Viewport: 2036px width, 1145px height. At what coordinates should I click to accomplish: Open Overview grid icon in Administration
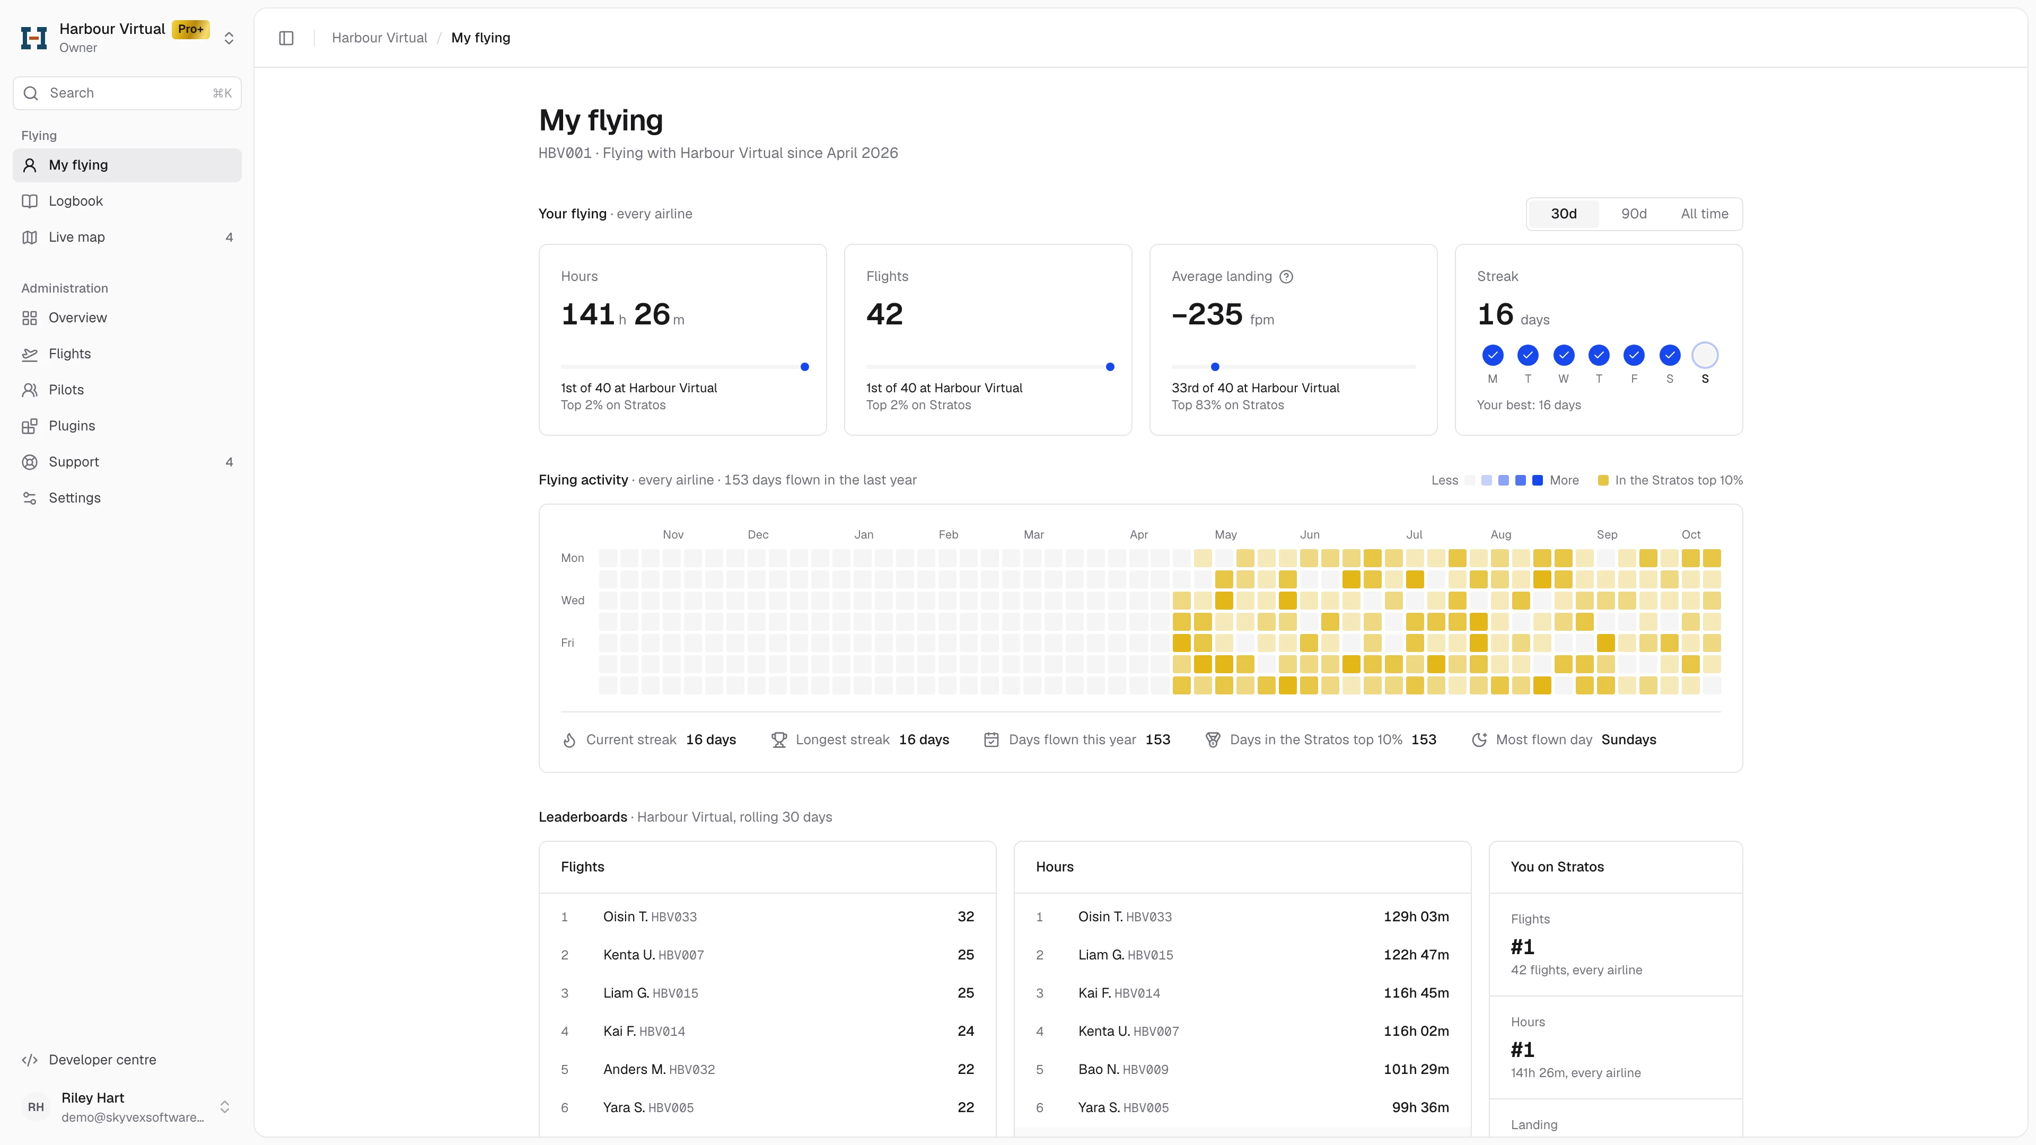click(x=30, y=318)
